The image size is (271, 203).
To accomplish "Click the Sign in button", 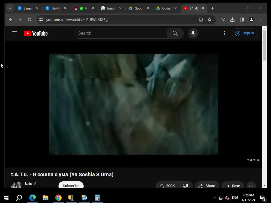I will pos(245,33).
